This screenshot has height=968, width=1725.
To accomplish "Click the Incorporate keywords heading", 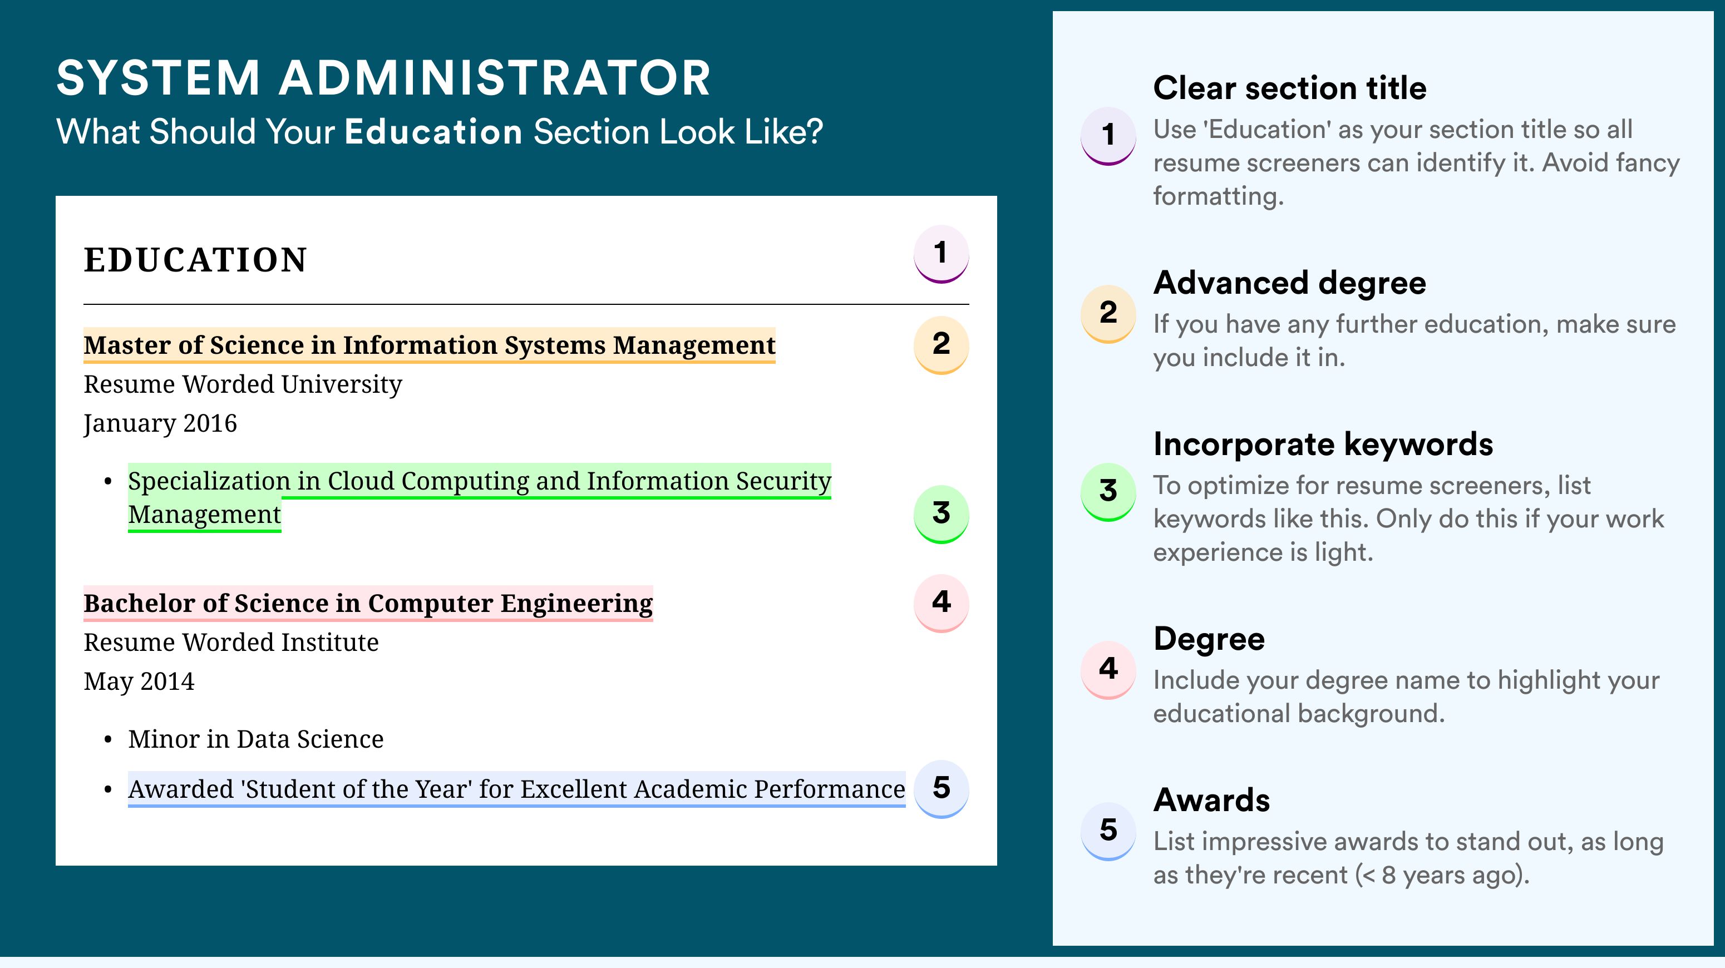I will (1323, 445).
